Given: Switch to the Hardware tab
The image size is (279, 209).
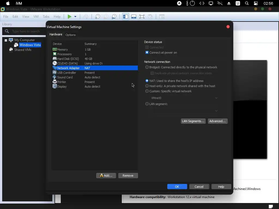Looking at the screenshot, I should point(56,34).
